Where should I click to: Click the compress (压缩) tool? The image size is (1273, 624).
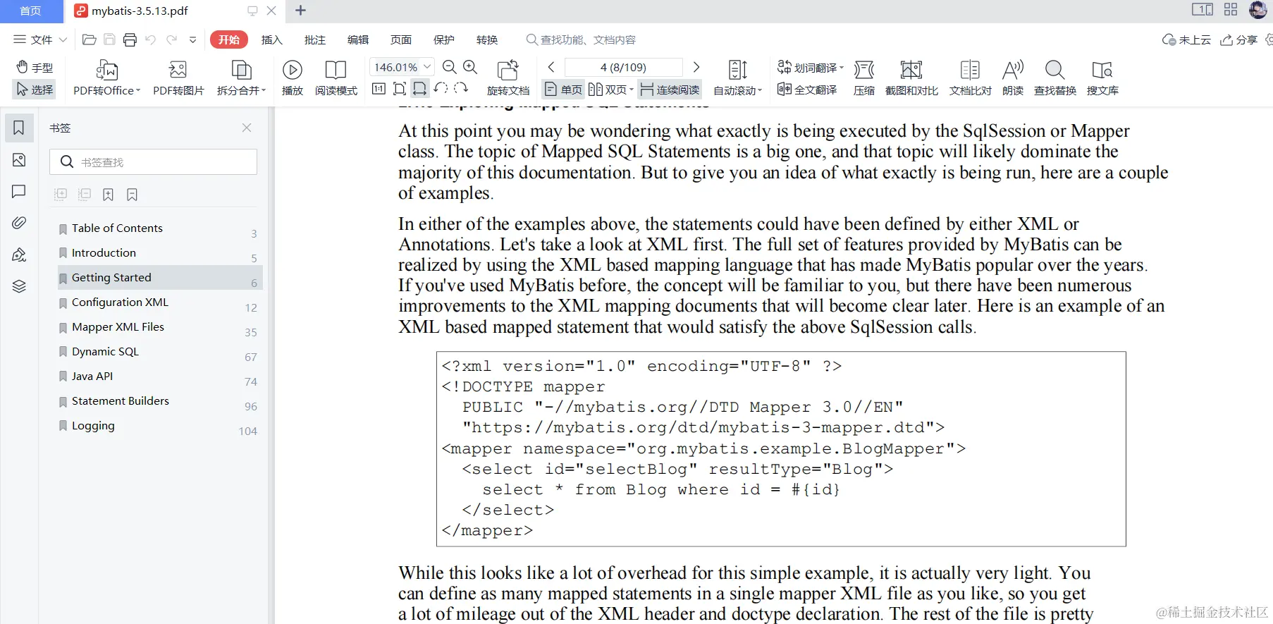click(864, 78)
